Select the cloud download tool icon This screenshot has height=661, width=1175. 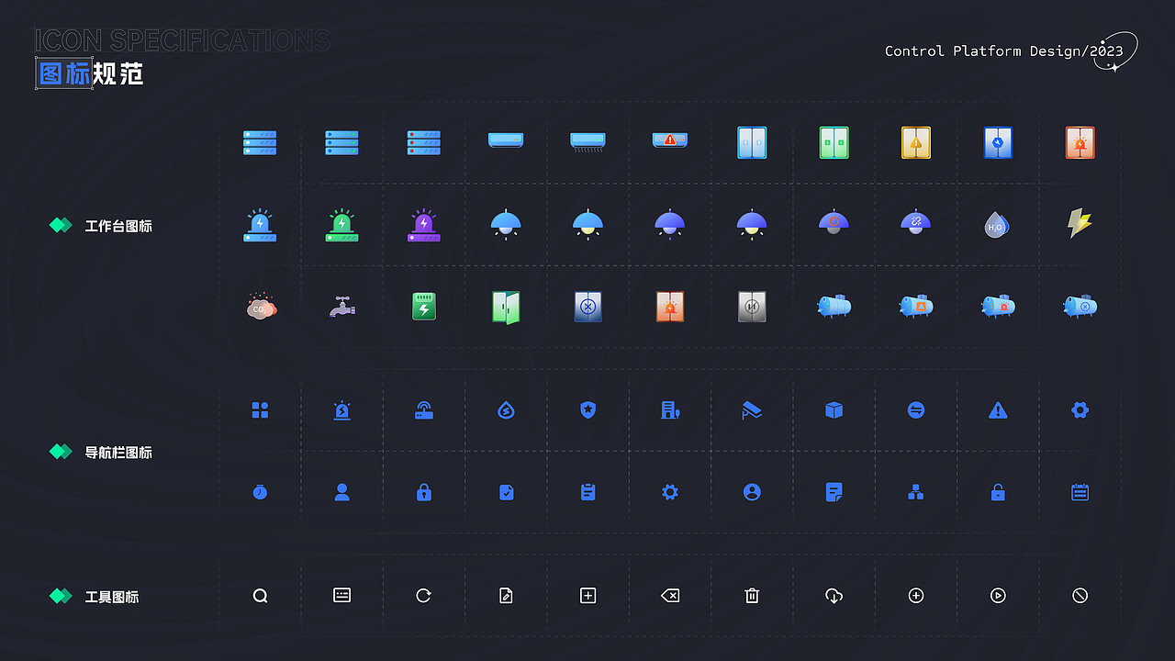(834, 596)
